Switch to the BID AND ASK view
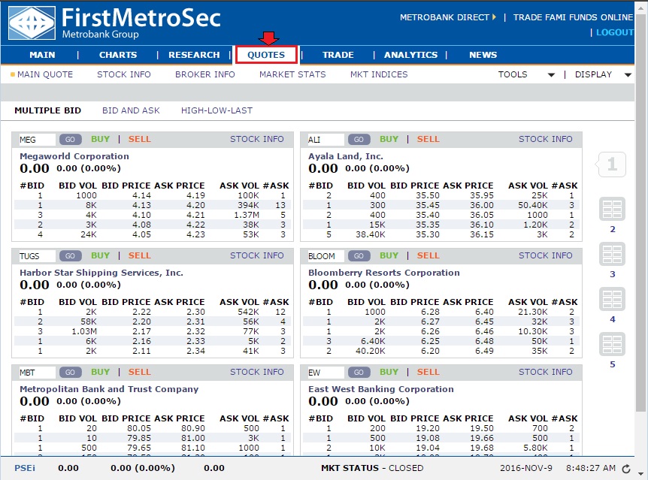The image size is (648, 480). (x=131, y=110)
